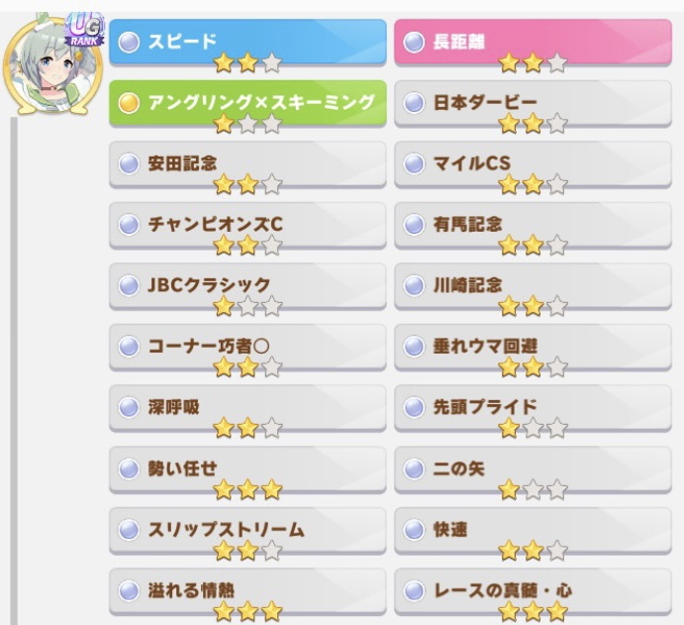Click the orb icon next to 日本ダービー
Image resolution: width=684 pixels, height=625 pixels.
(414, 103)
